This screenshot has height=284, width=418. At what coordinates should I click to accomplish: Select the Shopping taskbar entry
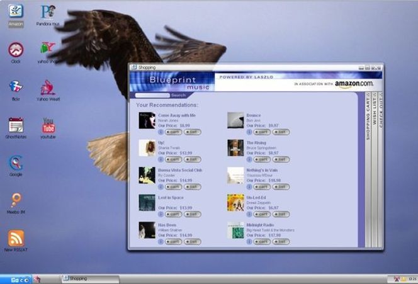(x=90, y=279)
